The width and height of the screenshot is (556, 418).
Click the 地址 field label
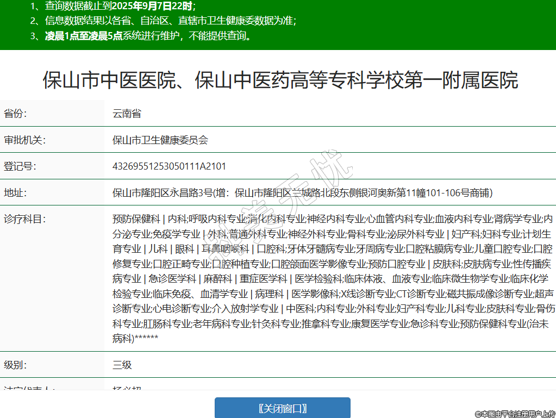point(15,192)
